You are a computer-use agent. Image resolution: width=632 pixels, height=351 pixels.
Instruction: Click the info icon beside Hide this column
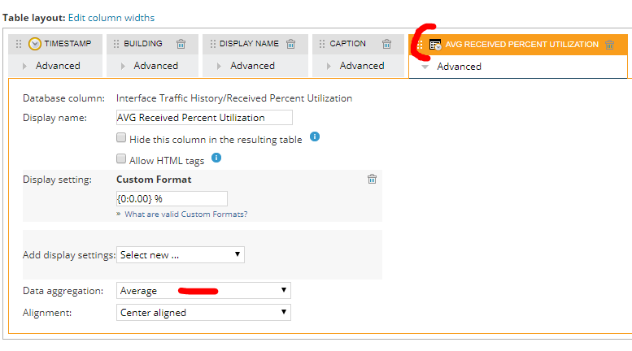[x=315, y=137]
